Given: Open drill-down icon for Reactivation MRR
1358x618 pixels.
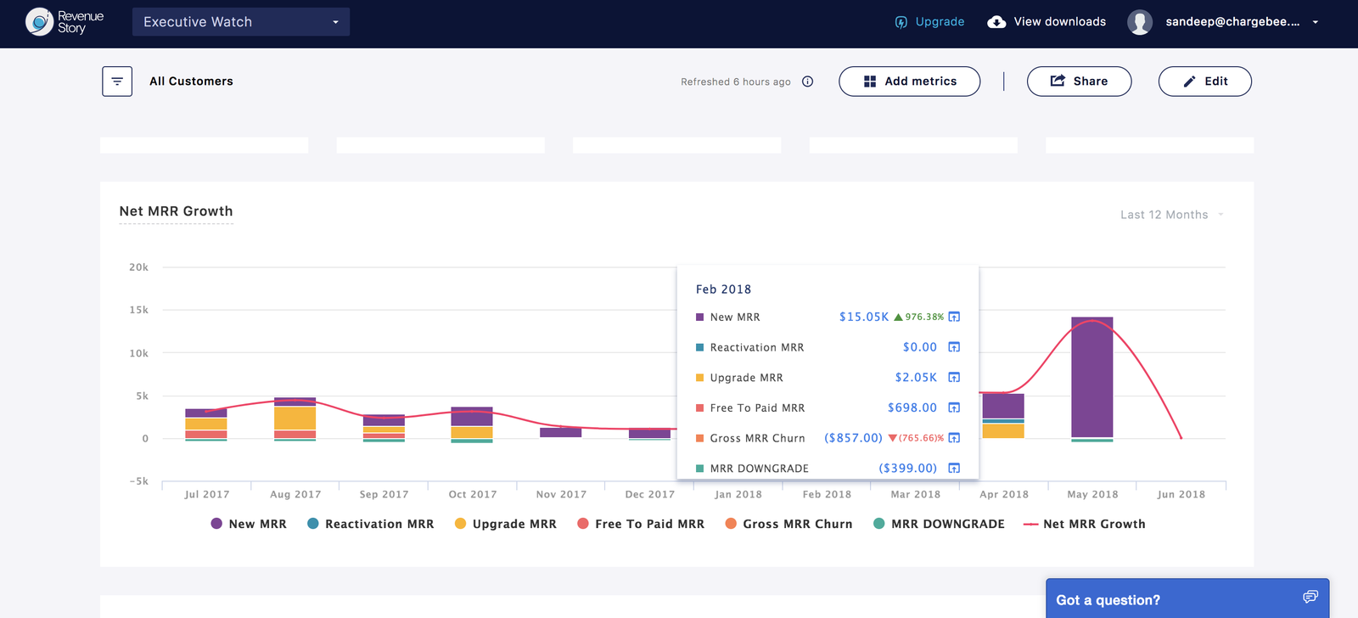Looking at the screenshot, I should tap(954, 347).
